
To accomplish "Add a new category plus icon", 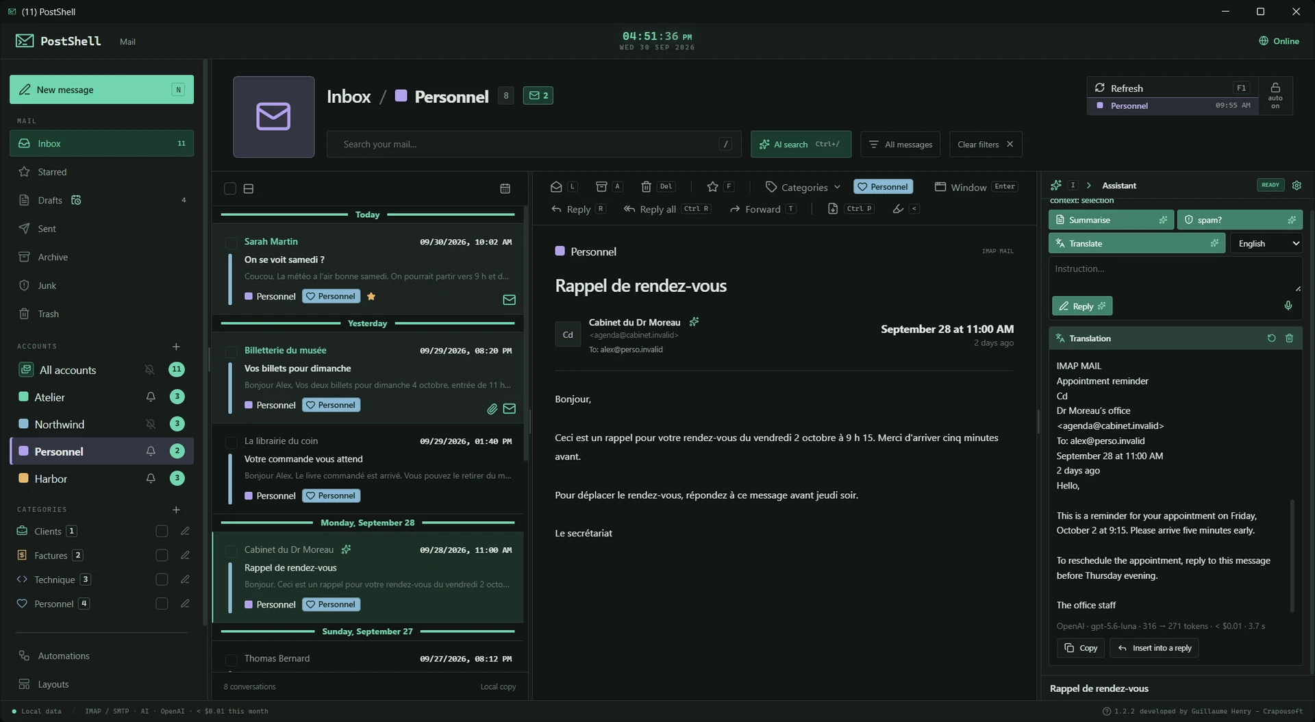I will click(176, 510).
